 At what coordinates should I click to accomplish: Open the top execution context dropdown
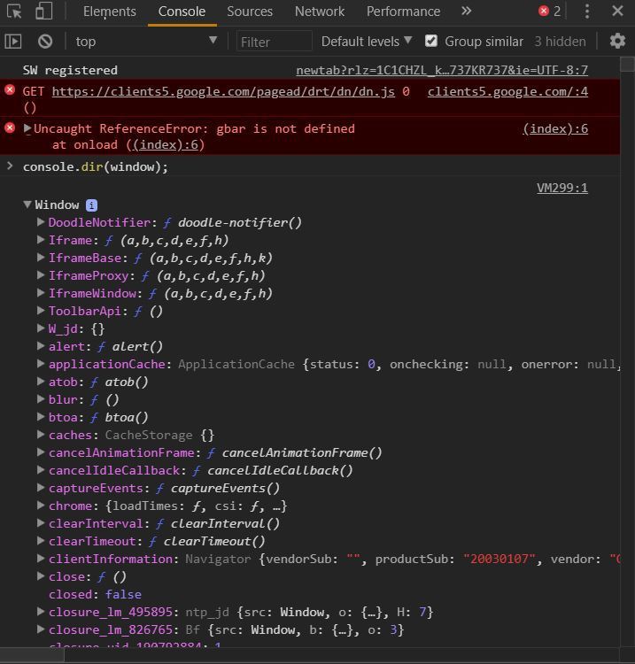(146, 42)
